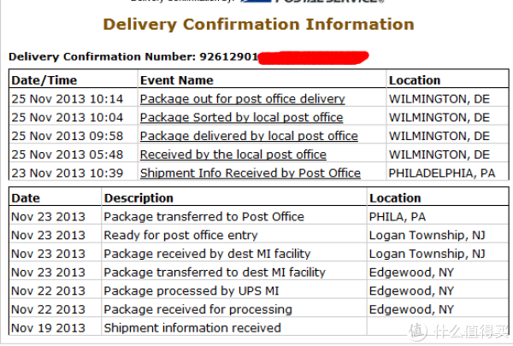Open 'Received by the local post office' link
The image size is (513, 346).
[x=233, y=155]
